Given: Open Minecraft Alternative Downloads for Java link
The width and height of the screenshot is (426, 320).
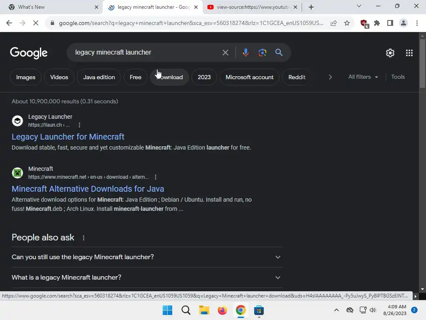Looking at the screenshot, I should [x=88, y=189].
